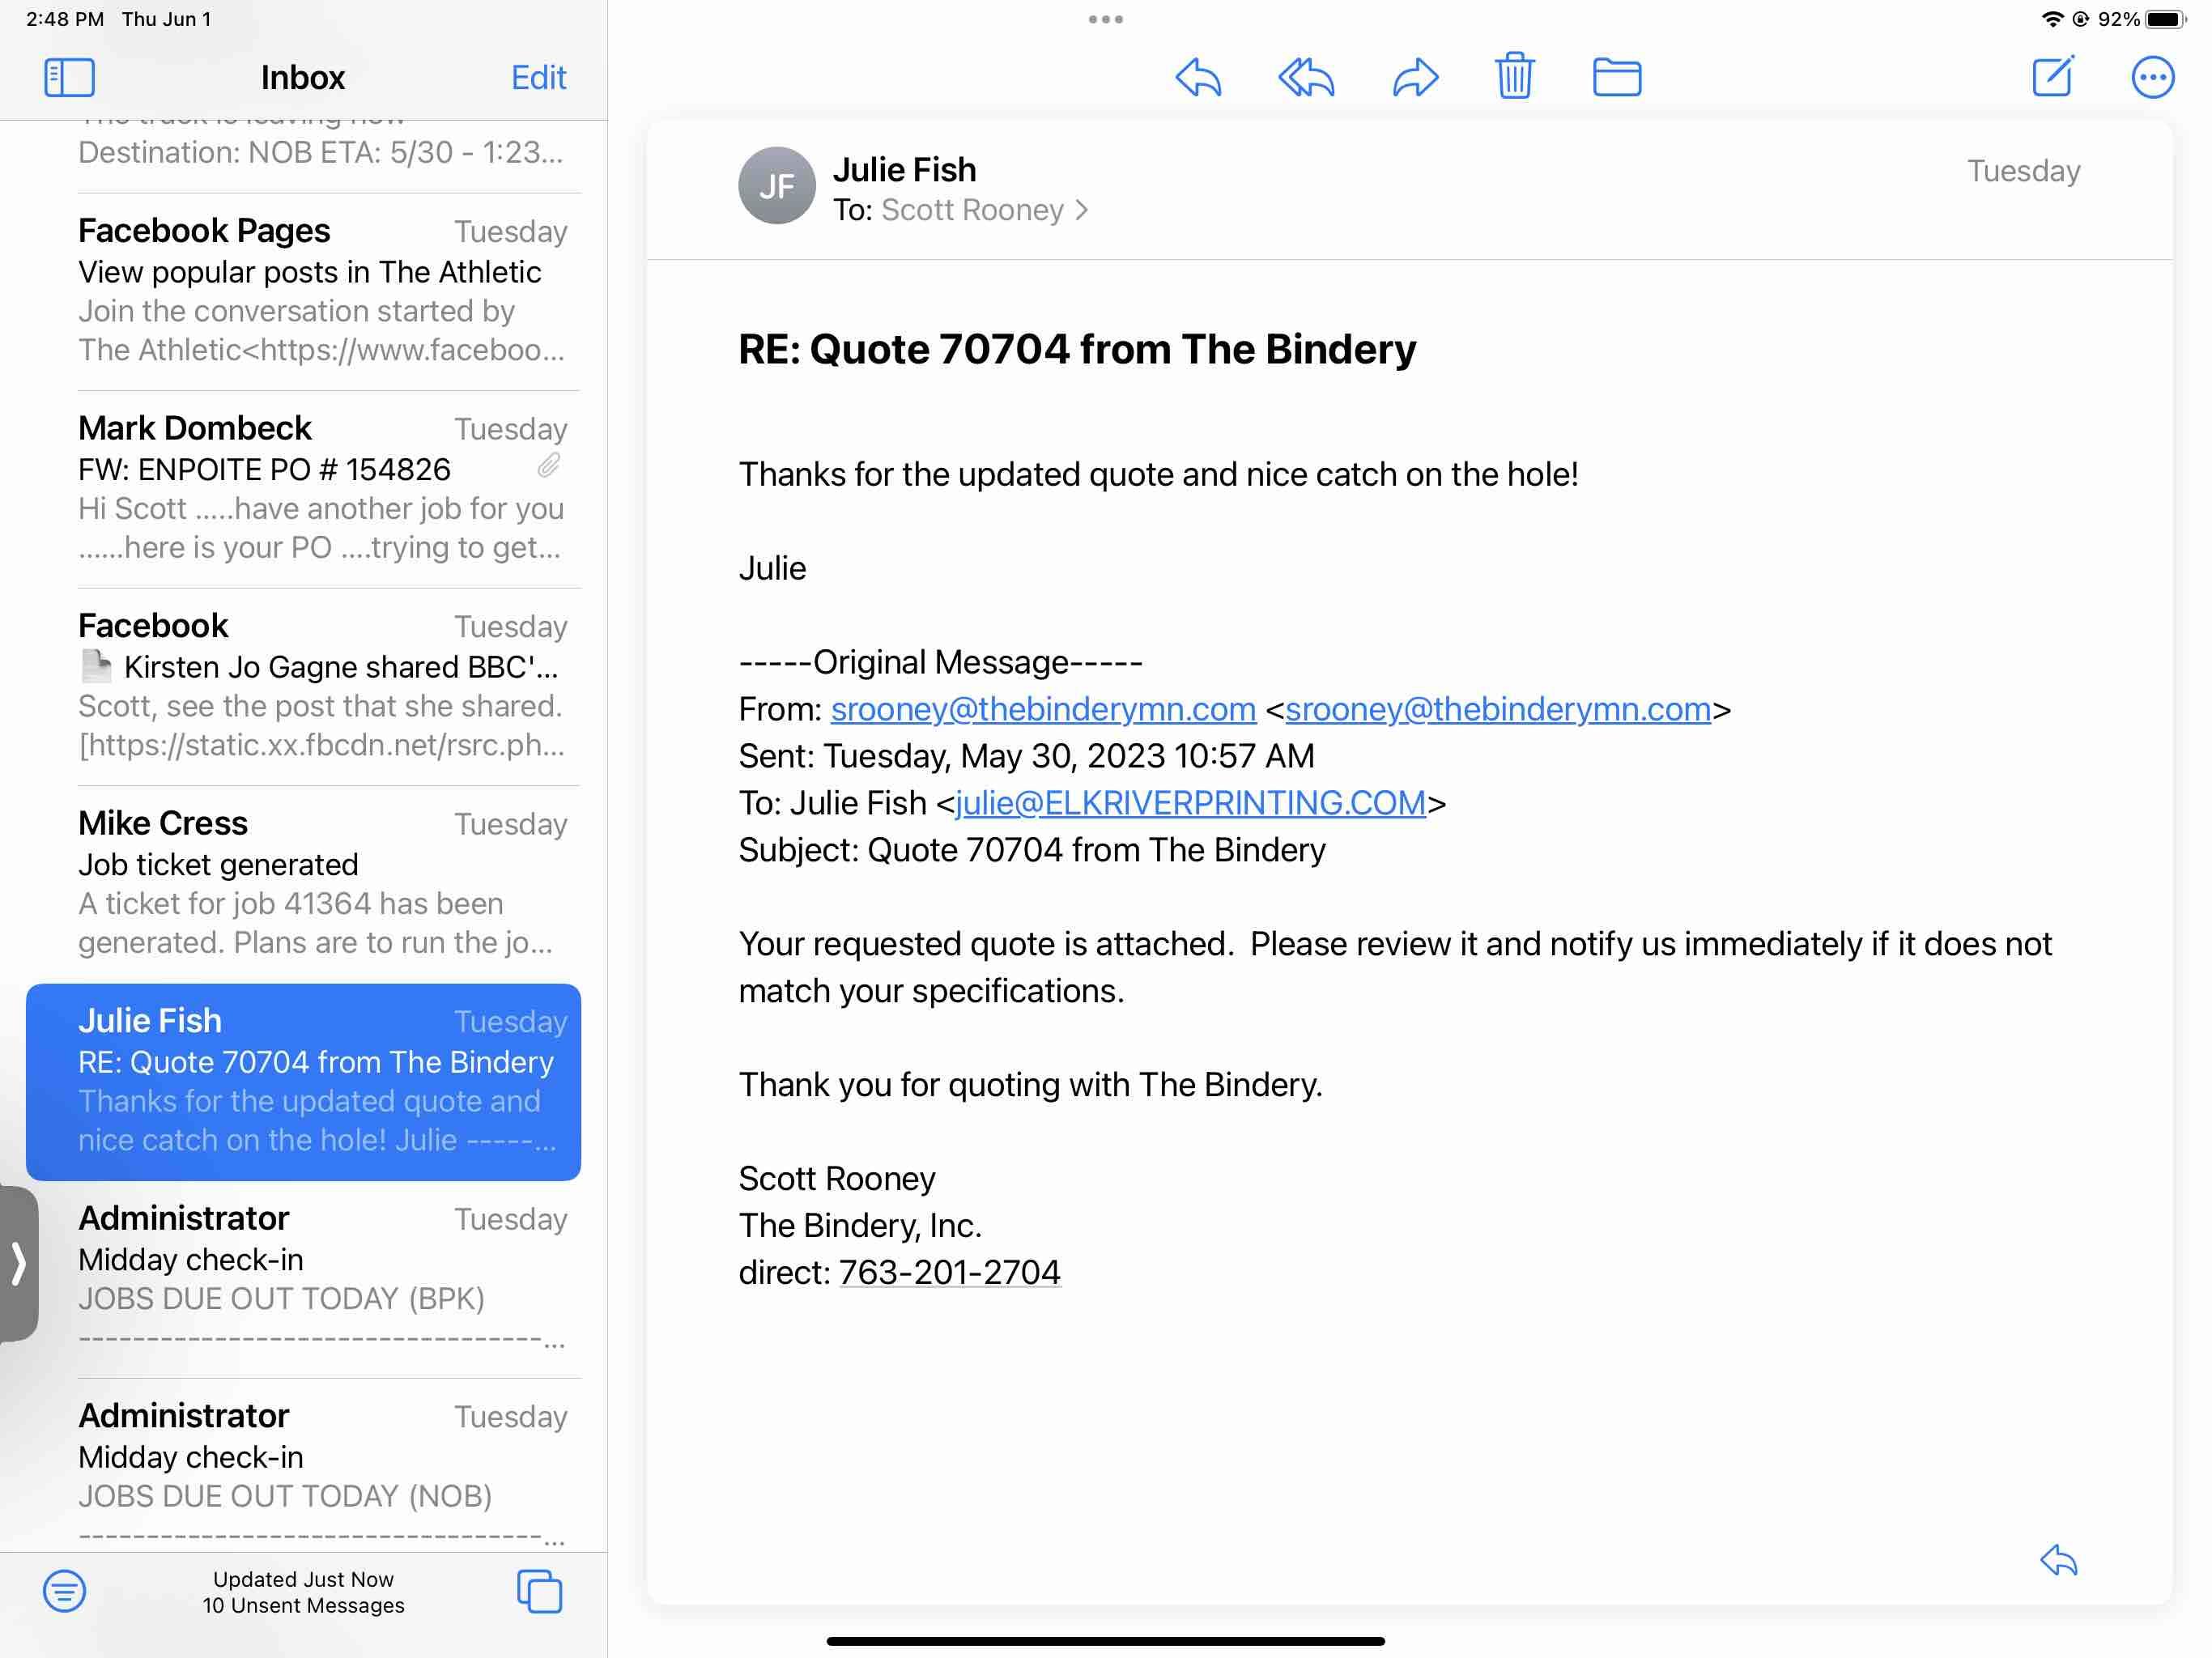Open multitasking dots at top center
The width and height of the screenshot is (2212, 1658).
pos(1105,19)
